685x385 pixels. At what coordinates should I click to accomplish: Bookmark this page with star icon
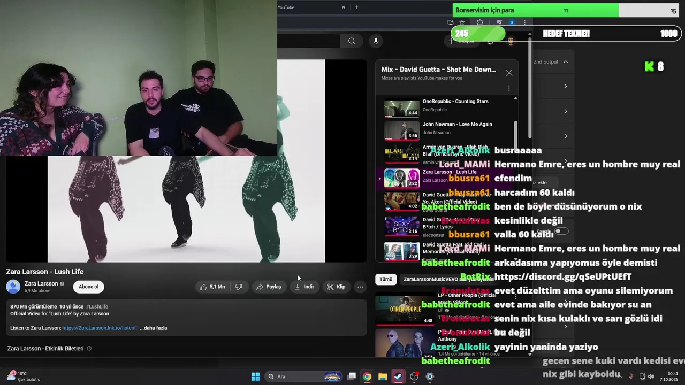(x=462, y=22)
